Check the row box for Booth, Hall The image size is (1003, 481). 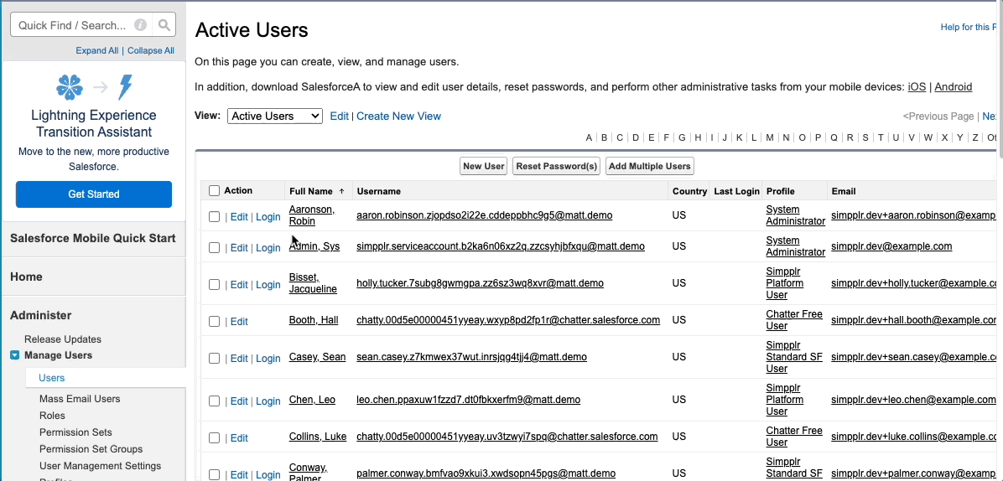pos(215,321)
